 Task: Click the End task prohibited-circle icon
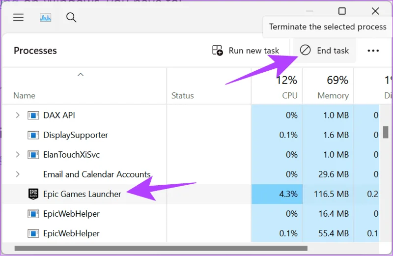pos(305,50)
